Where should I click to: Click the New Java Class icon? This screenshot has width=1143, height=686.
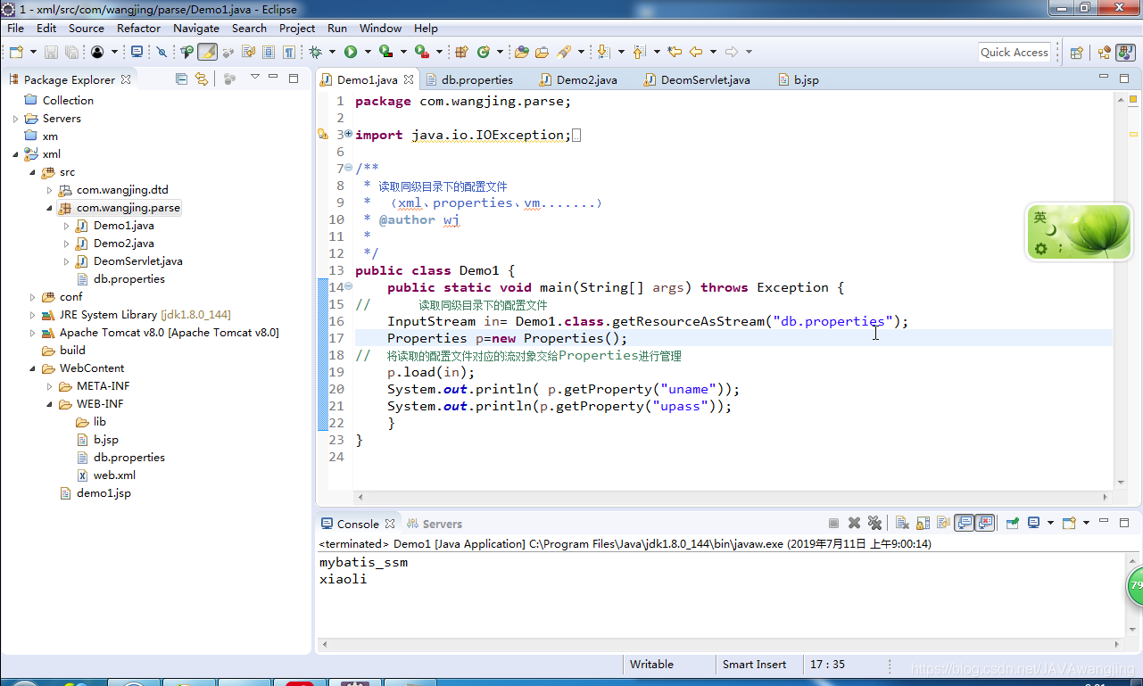pyautogui.click(x=484, y=52)
